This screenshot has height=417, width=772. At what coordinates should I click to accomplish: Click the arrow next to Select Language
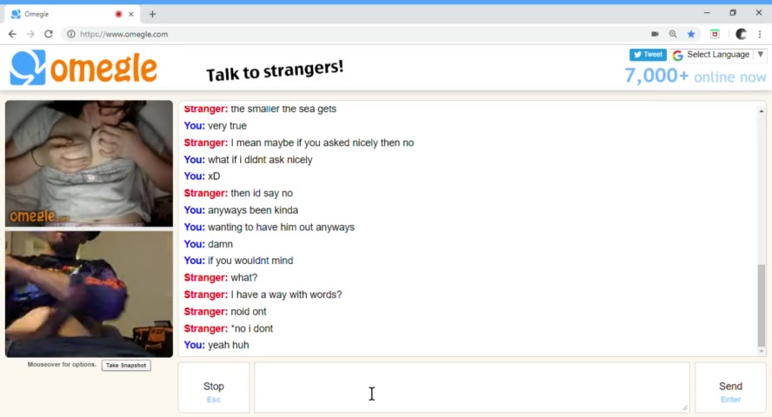tap(761, 55)
